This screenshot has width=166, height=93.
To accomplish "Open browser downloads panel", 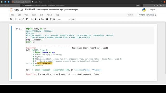I will pos(158,5).
